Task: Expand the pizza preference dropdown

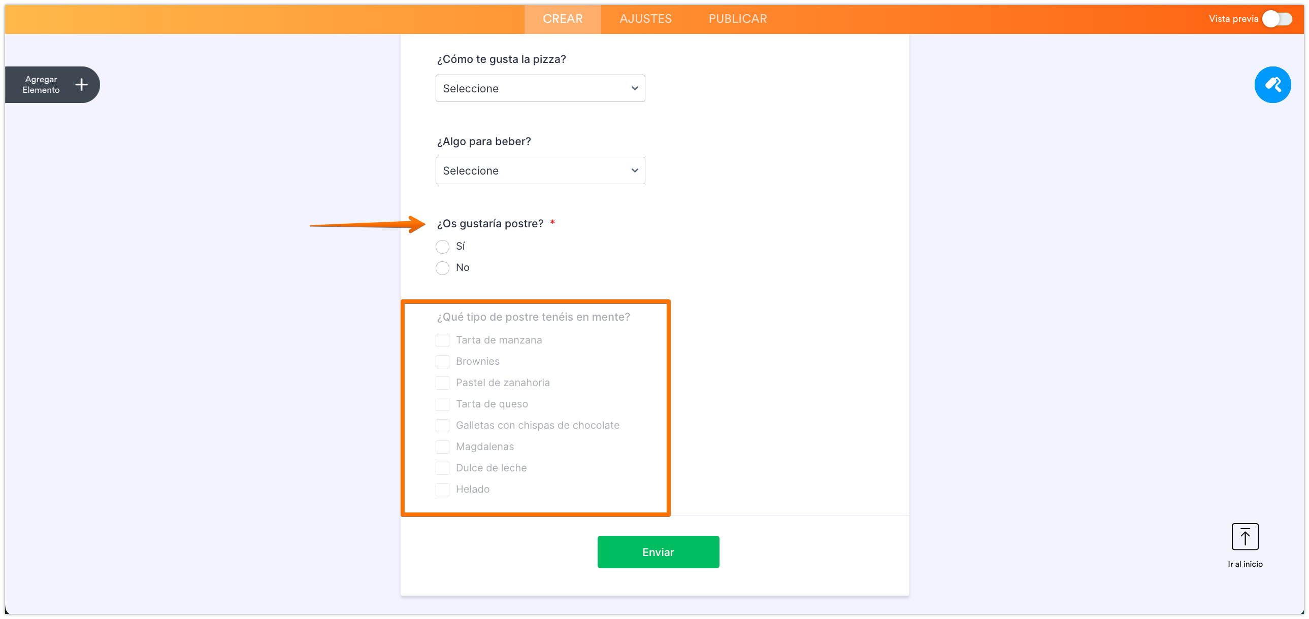Action: click(540, 88)
